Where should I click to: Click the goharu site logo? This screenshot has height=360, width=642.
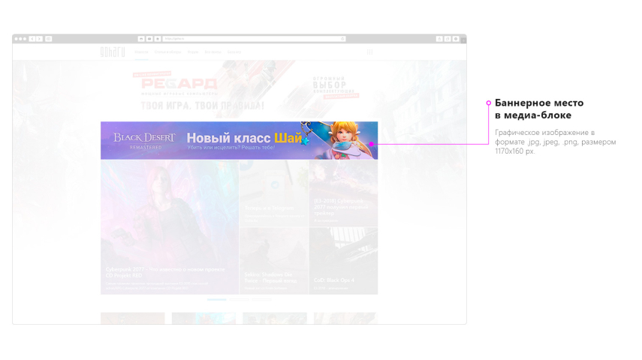point(113,52)
